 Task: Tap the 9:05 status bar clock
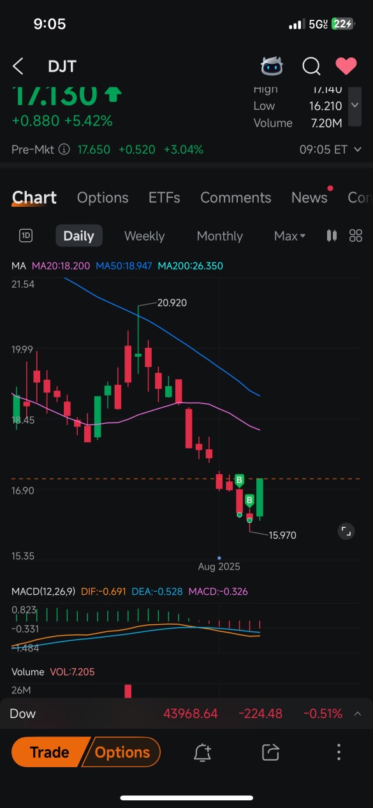tap(50, 24)
